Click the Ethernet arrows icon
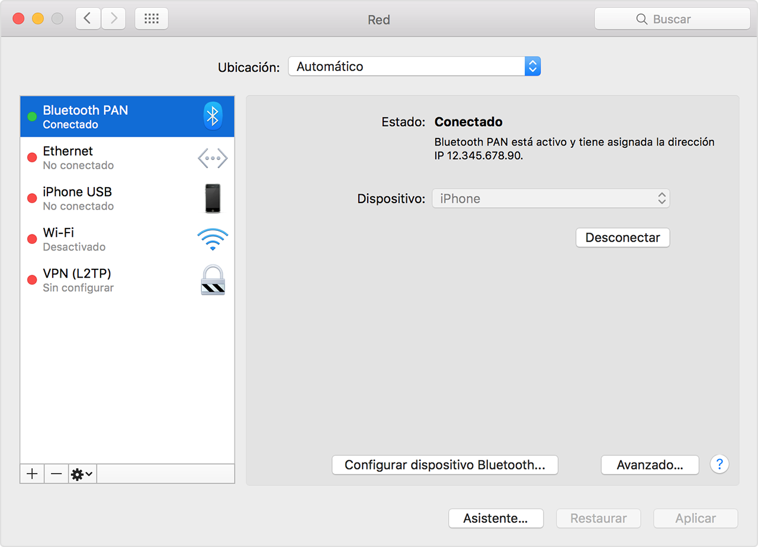 213,157
